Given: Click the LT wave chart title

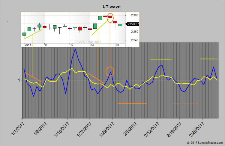Looking at the screenshot, I should pos(112,7).
